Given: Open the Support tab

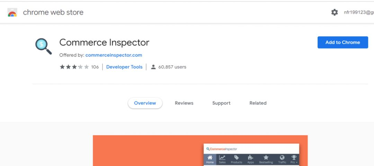Looking at the screenshot, I should coord(221,103).
